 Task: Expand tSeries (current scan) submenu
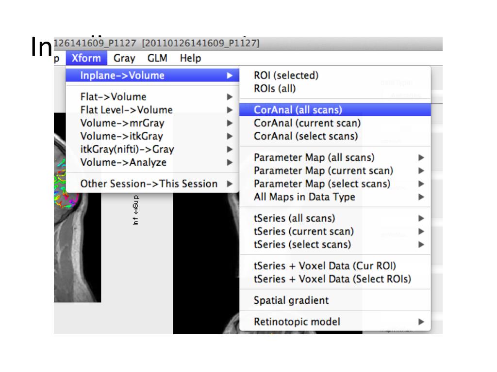(335, 232)
